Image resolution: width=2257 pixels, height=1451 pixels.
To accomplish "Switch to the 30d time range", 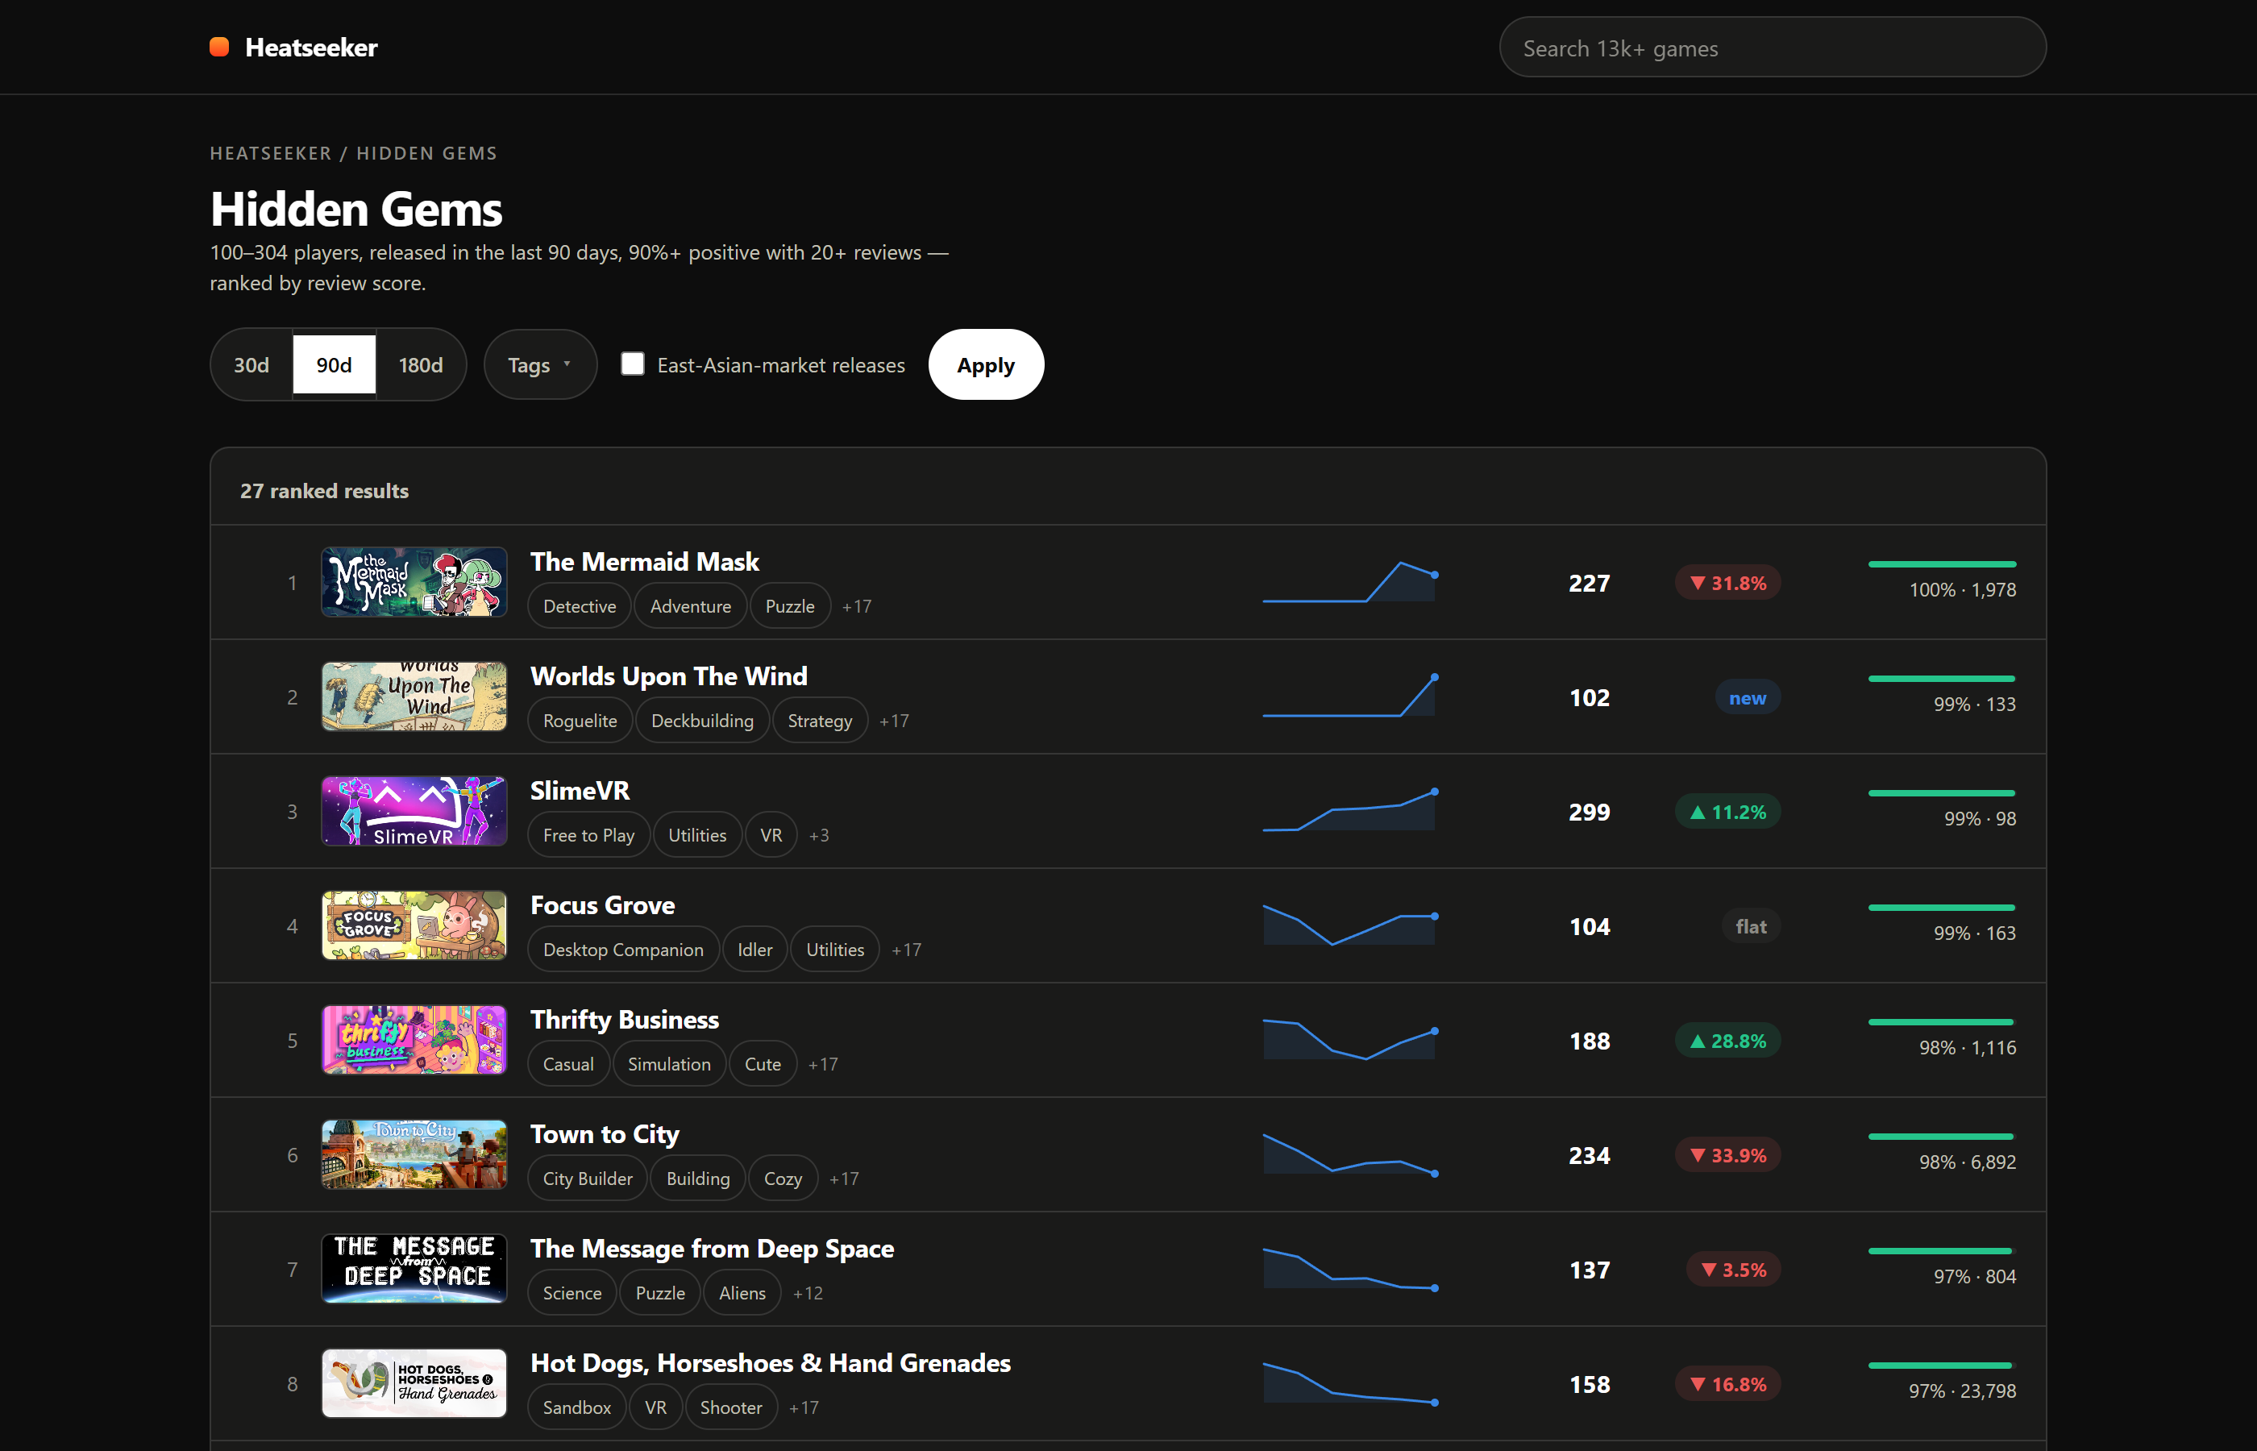I will coord(251,364).
